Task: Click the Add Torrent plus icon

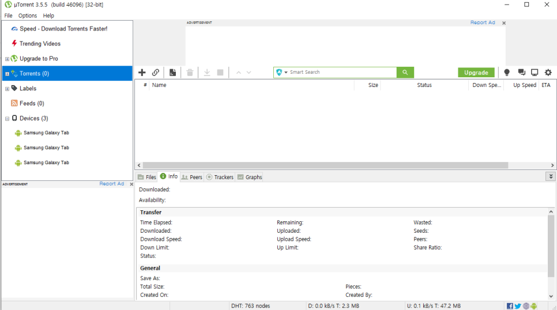Action: [142, 73]
